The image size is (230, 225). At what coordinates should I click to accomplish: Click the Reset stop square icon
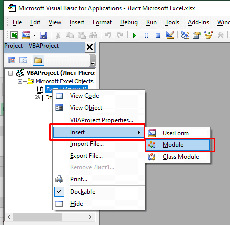(x=158, y=35)
